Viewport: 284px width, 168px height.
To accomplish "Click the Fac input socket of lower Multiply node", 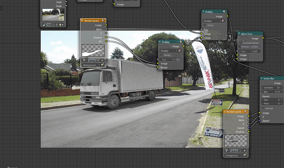I will click(x=158, y=59).
